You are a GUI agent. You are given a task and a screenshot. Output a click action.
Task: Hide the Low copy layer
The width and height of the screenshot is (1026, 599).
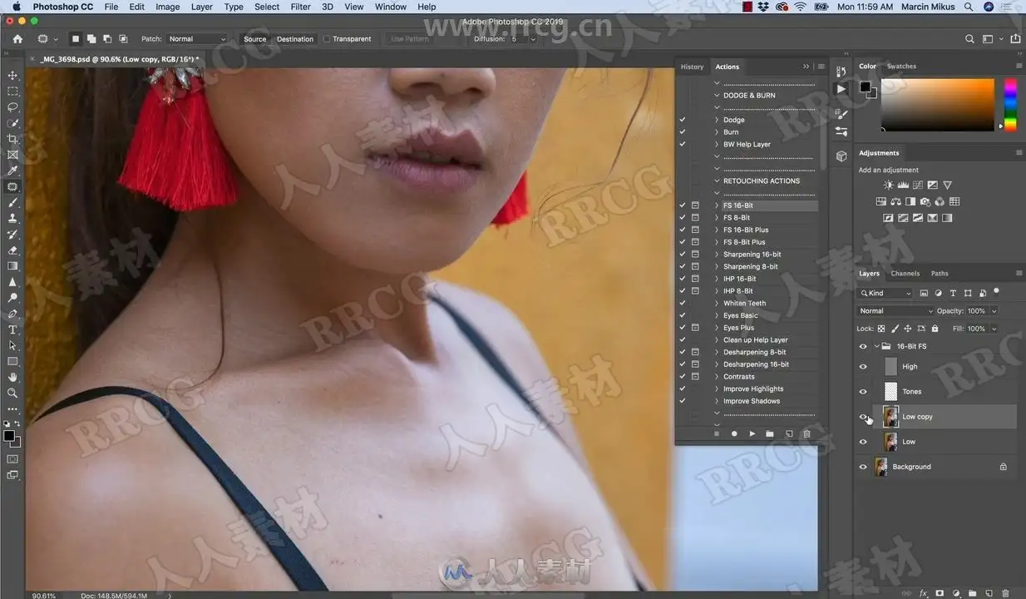tap(863, 417)
